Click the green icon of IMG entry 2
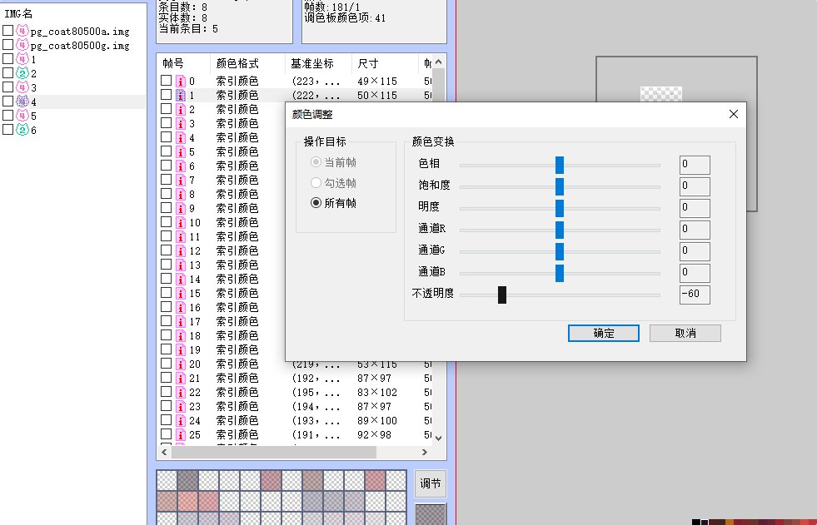Viewport: 817px width, 525px height. (x=22, y=73)
